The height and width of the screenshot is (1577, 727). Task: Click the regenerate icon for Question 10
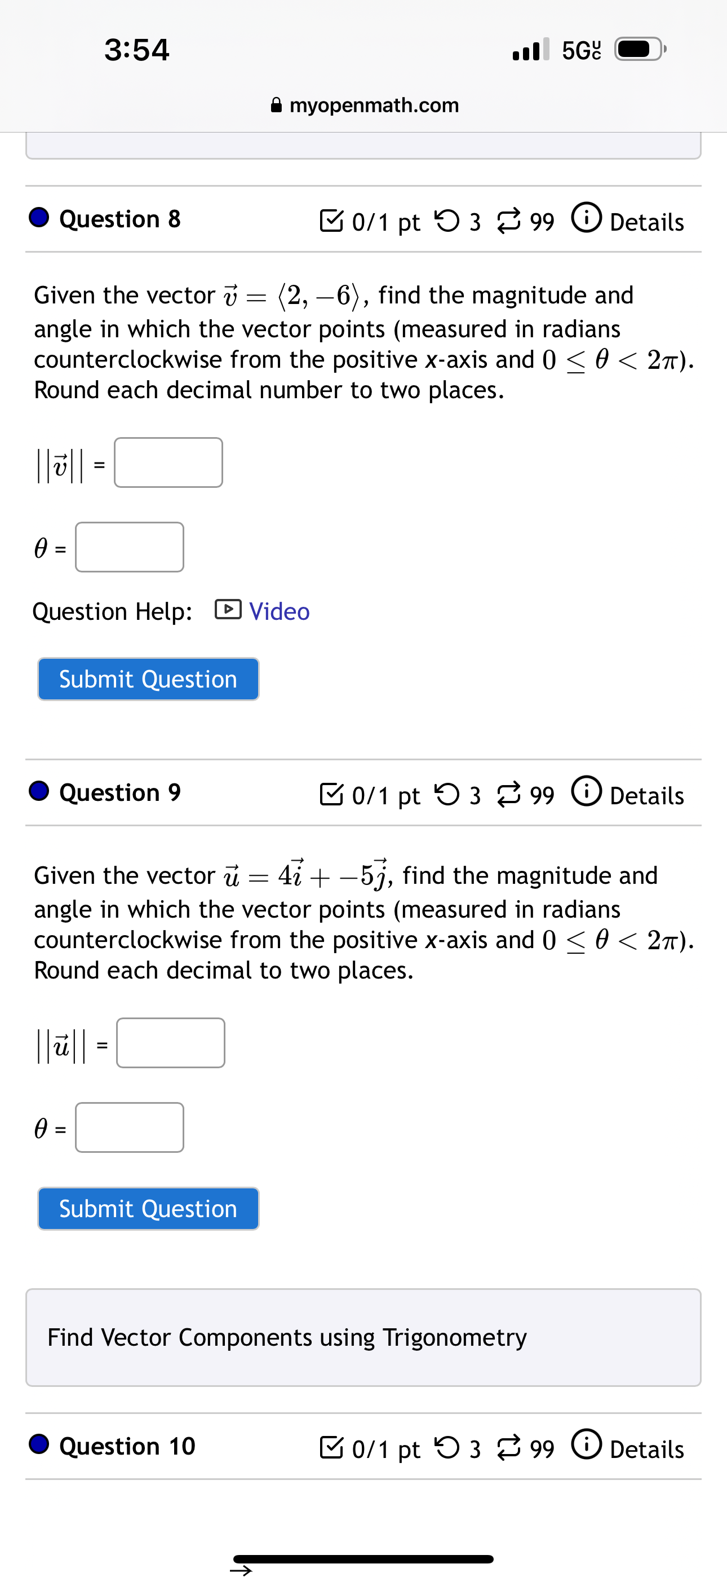512,1449
